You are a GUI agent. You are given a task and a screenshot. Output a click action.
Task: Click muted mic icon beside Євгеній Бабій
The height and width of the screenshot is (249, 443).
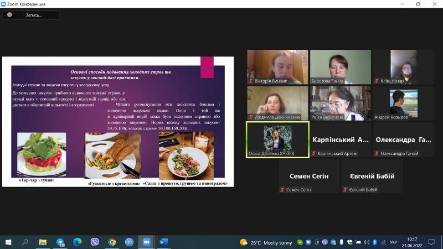345,190
